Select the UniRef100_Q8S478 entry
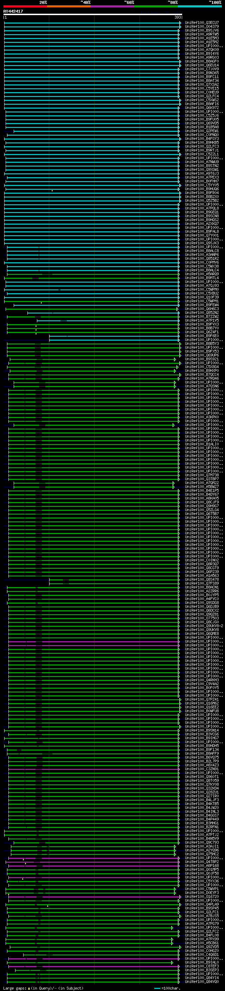This screenshot has width=225, height=991. coord(201,579)
